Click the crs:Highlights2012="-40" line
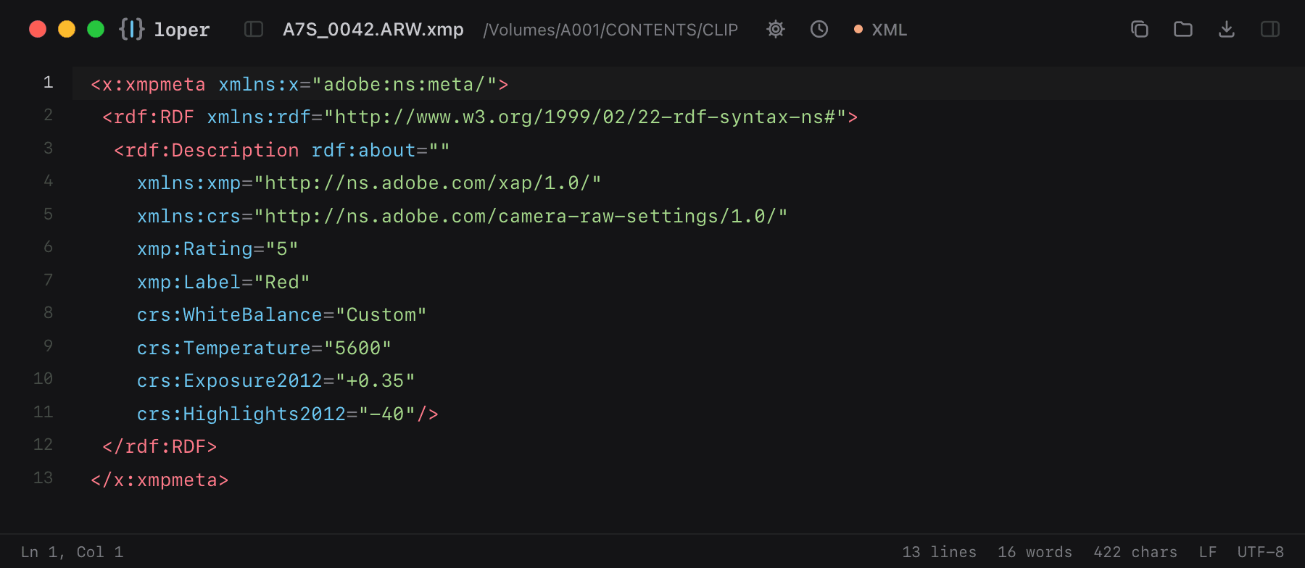 tap(288, 414)
